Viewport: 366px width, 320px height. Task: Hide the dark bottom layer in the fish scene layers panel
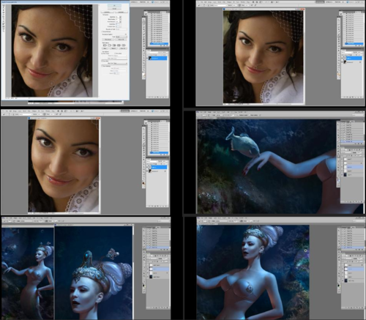342,175
